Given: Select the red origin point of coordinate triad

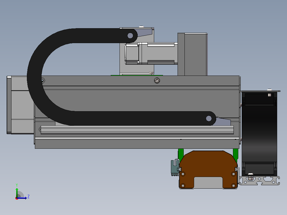Looking at the screenshot, I should coord(17,198).
